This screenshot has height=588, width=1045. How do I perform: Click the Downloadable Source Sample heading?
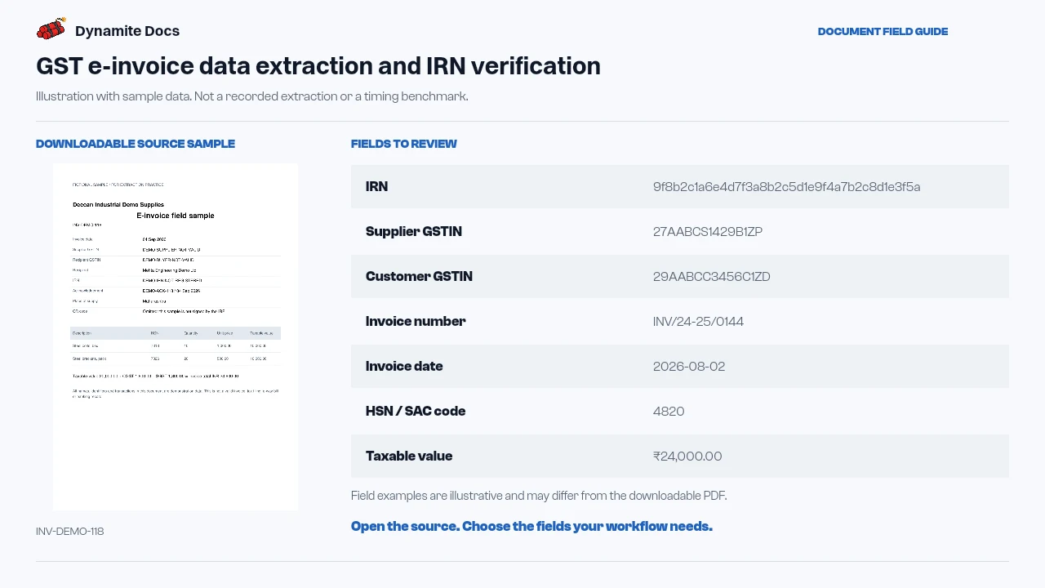(x=136, y=144)
